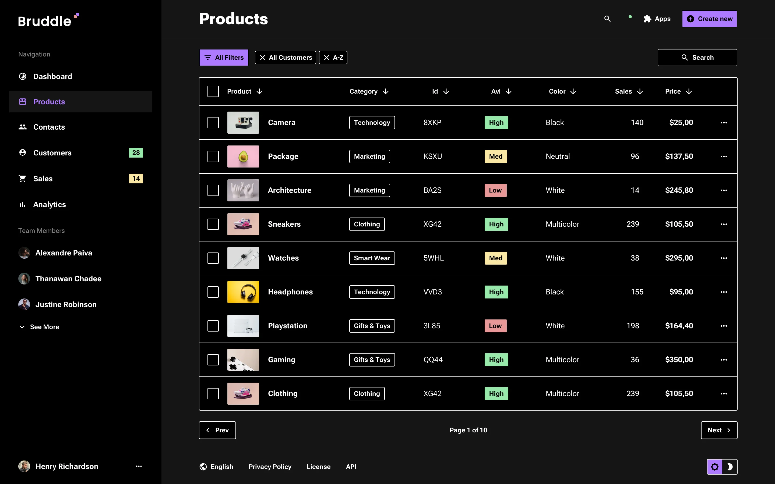Check the Camera row checkbox
The width and height of the screenshot is (775, 484).
click(213, 122)
